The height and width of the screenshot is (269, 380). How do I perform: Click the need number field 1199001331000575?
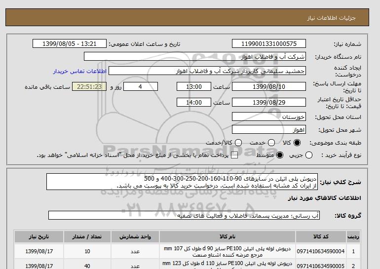tap(269, 43)
